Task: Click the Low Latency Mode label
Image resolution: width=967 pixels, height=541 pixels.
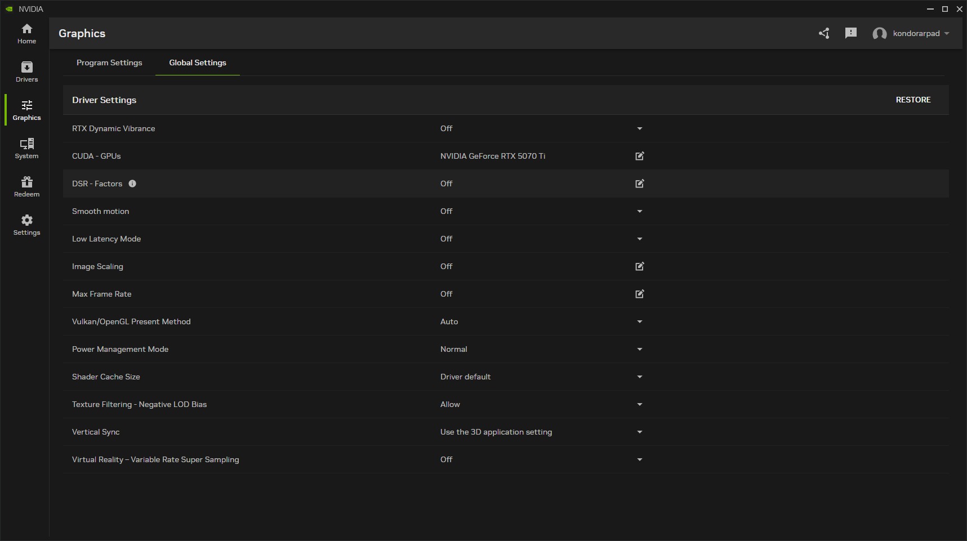Action: point(106,239)
